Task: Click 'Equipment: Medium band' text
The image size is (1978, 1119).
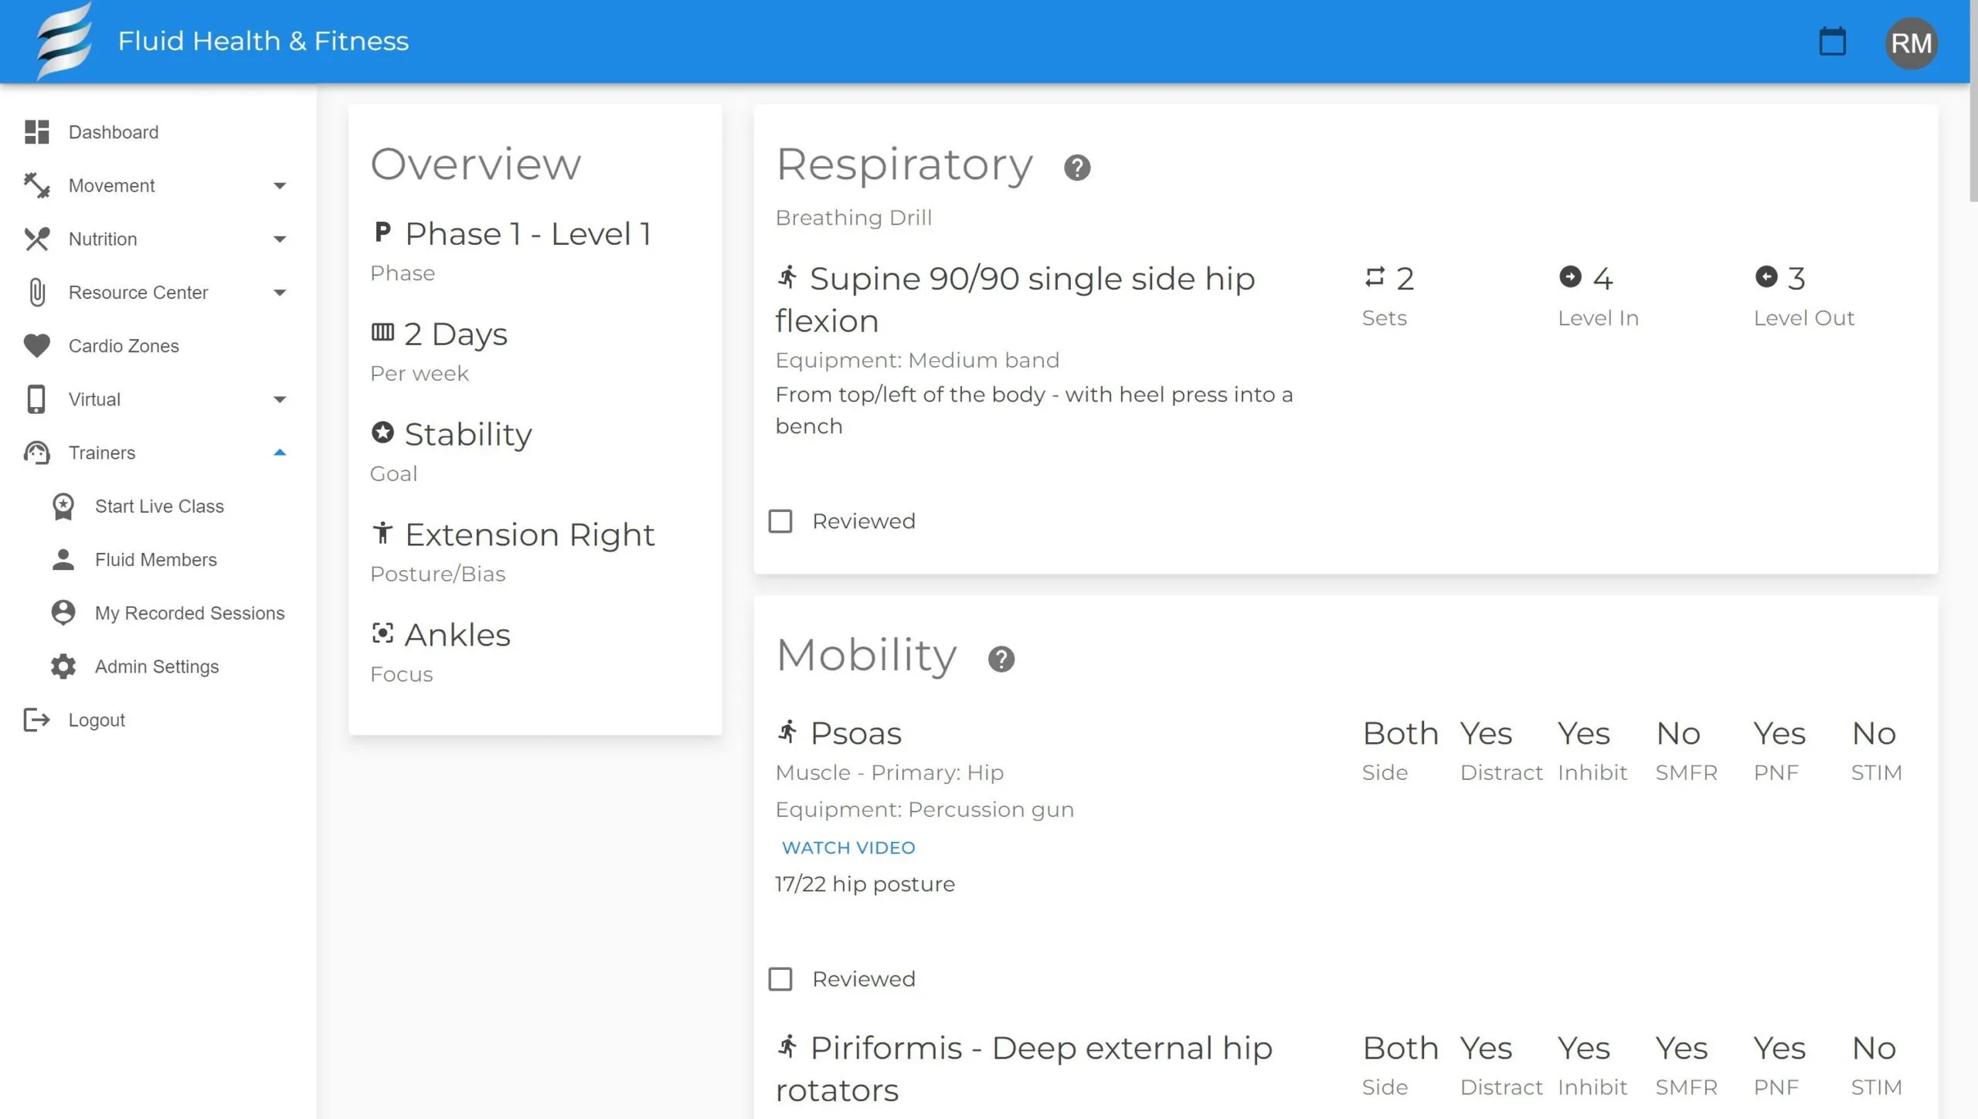Action: [x=917, y=360]
